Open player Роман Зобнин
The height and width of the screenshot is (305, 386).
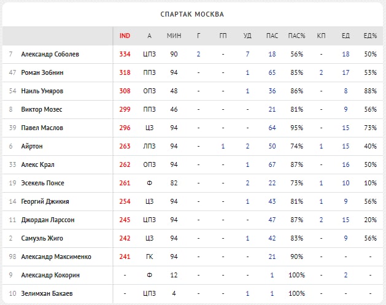42,72
